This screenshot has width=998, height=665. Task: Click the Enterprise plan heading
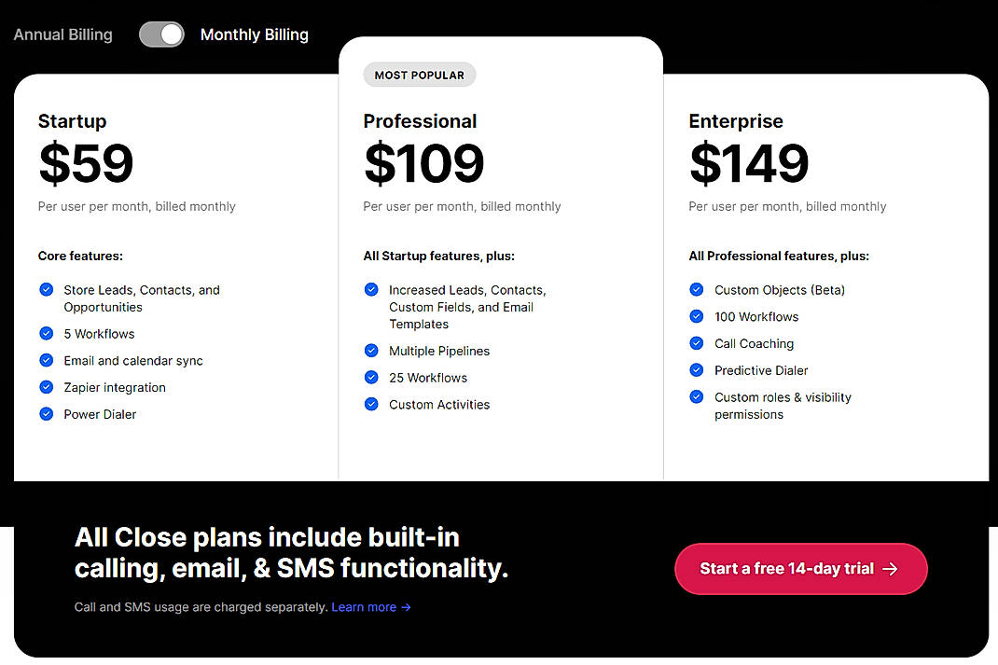coord(735,121)
